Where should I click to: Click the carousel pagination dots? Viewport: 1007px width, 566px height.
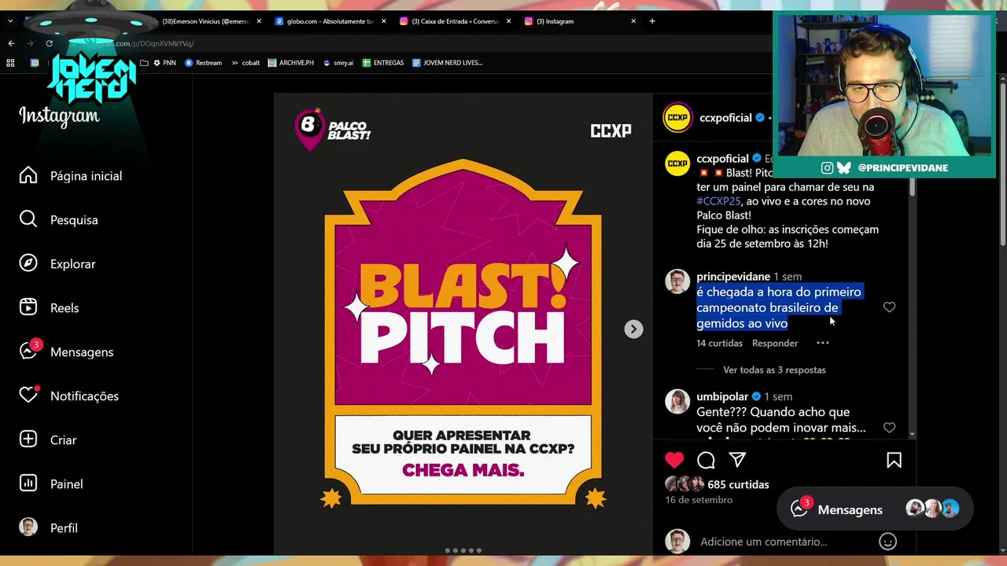(463, 550)
